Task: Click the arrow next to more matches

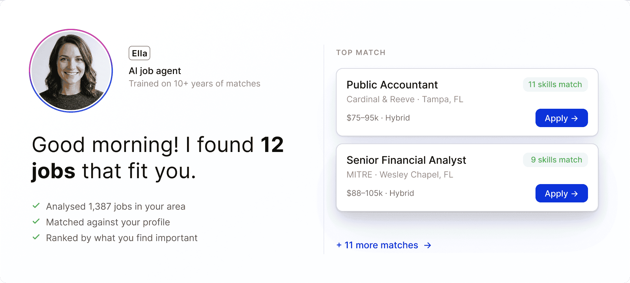Action: (x=428, y=245)
